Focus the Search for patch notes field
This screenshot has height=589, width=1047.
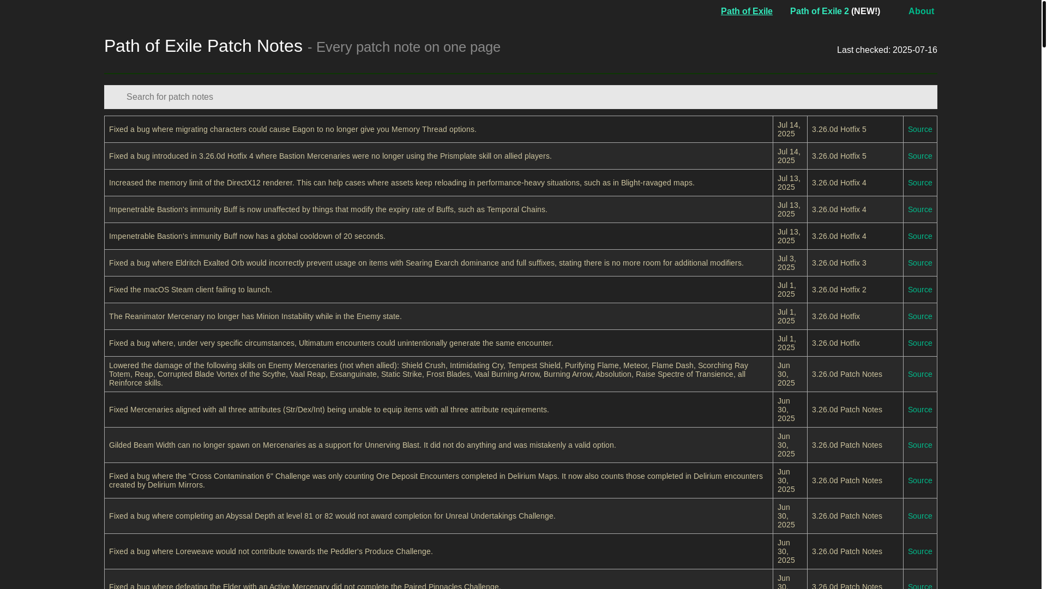pyautogui.click(x=520, y=97)
